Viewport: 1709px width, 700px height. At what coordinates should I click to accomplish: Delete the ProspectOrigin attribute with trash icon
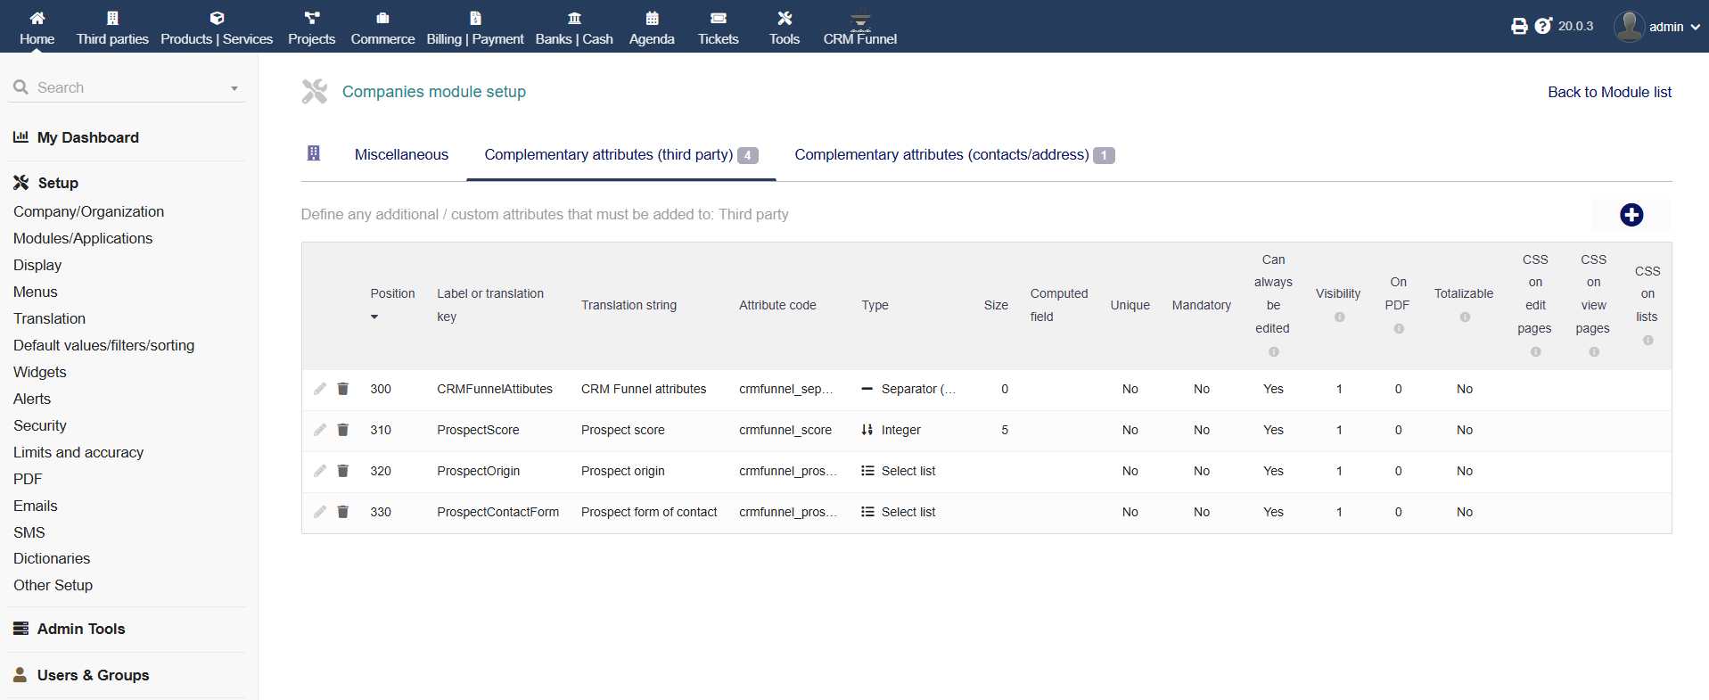(x=342, y=471)
